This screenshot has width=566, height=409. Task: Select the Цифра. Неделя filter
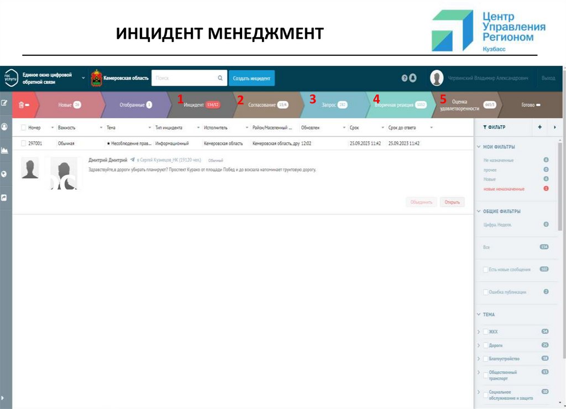(497, 224)
